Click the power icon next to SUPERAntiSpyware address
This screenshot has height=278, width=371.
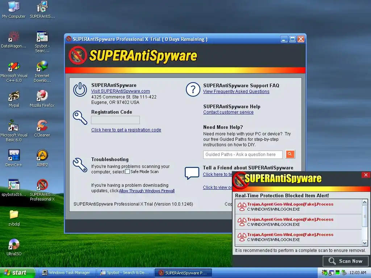80,89
